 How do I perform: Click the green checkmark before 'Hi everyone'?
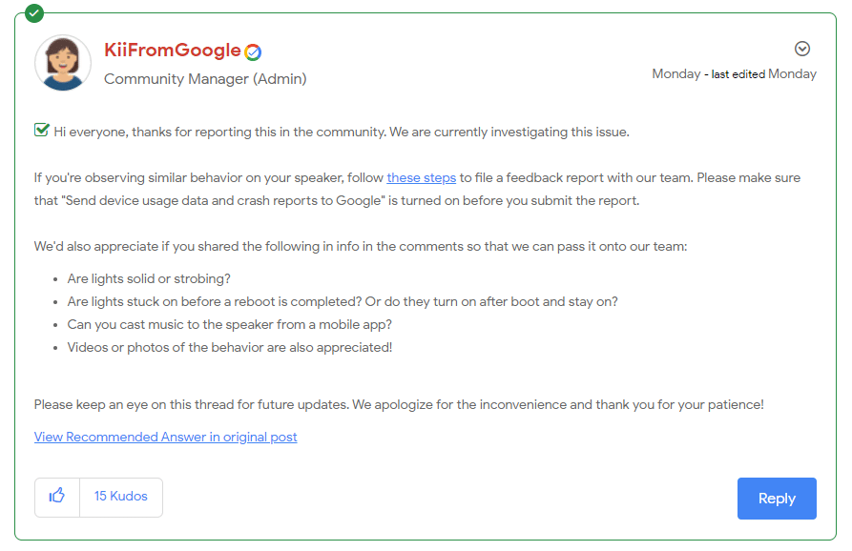42,130
